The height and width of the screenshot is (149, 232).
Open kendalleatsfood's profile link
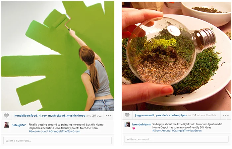[26, 116]
